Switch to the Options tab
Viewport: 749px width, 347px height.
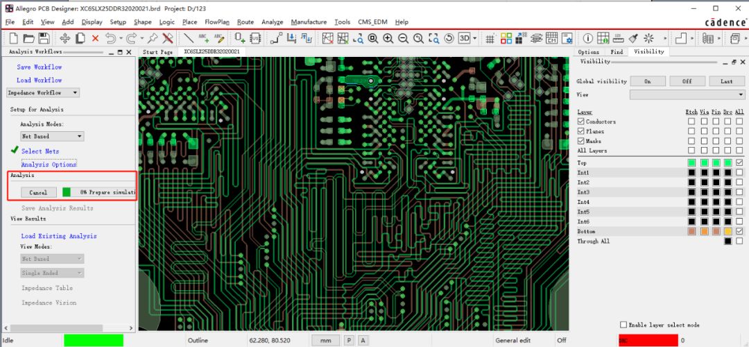[x=589, y=51]
